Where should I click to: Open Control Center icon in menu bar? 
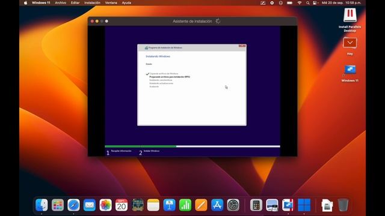[x=315, y=3]
